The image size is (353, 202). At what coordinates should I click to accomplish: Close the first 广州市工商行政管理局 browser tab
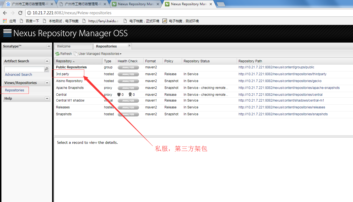point(52,4)
